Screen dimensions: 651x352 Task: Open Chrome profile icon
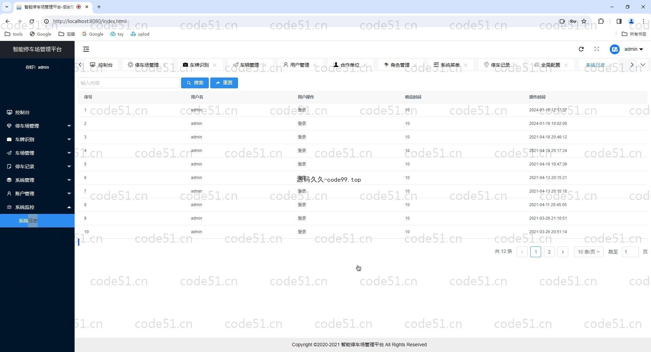point(631,21)
